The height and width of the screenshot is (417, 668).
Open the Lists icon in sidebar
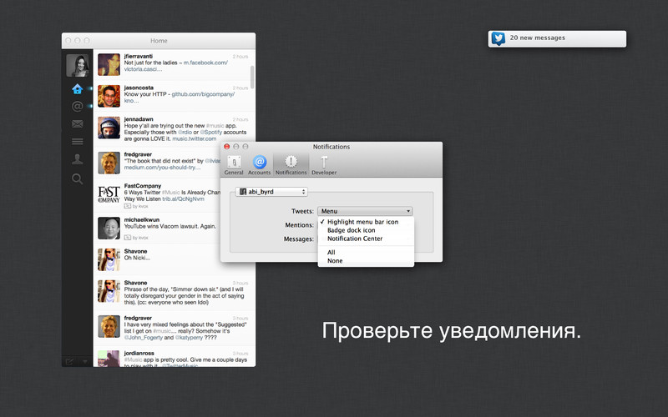[x=77, y=142]
